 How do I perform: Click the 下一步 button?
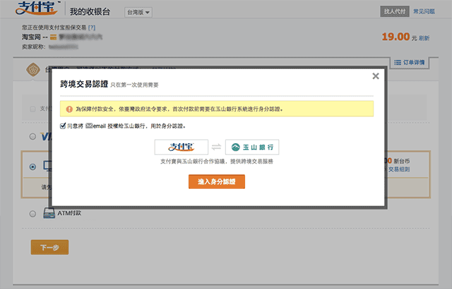pyautogui.click(x=49, y=247)
